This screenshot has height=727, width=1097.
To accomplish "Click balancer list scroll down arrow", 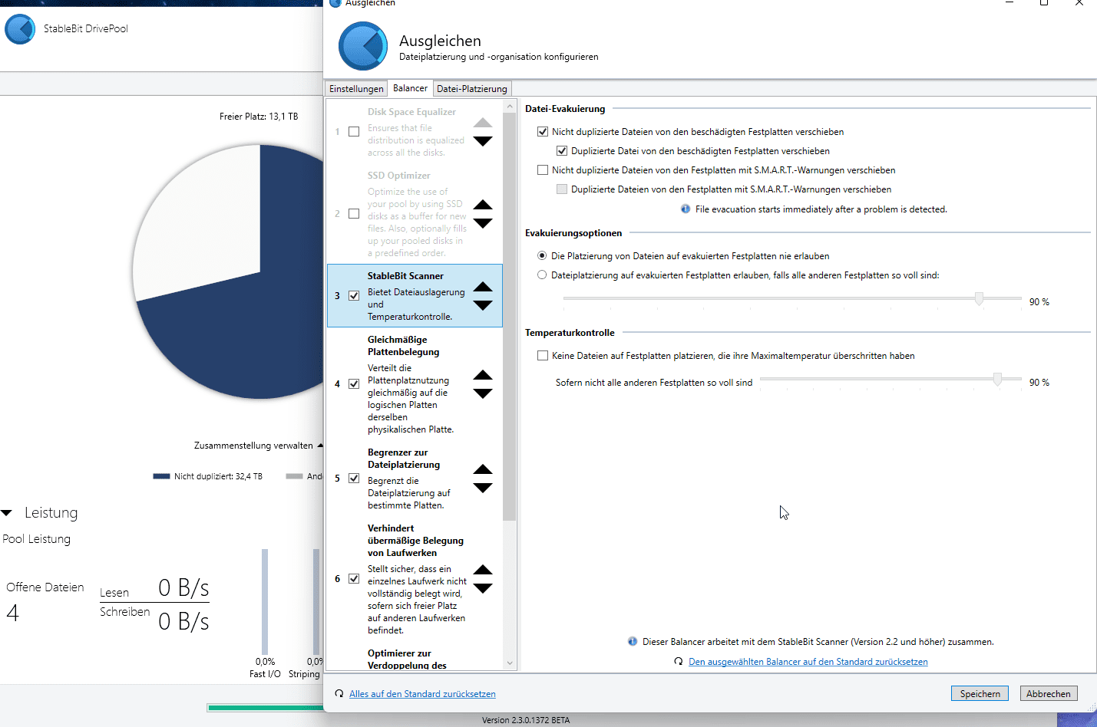I will pyautogui.click(x=510, y=663).
